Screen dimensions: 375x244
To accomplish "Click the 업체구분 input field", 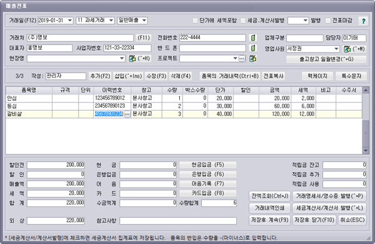I will [305, 38].
